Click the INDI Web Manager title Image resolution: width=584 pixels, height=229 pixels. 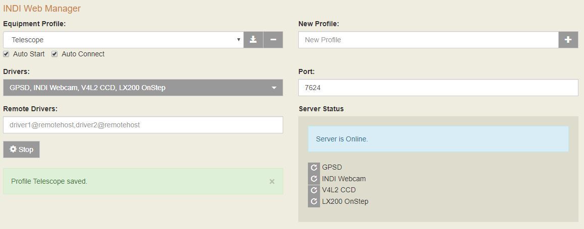tap(42, 9)
